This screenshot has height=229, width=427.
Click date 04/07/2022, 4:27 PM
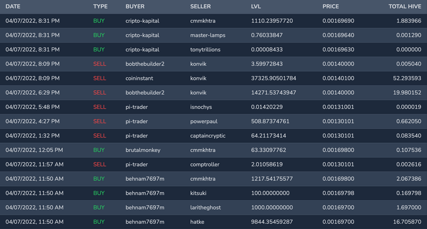[32, 121]
